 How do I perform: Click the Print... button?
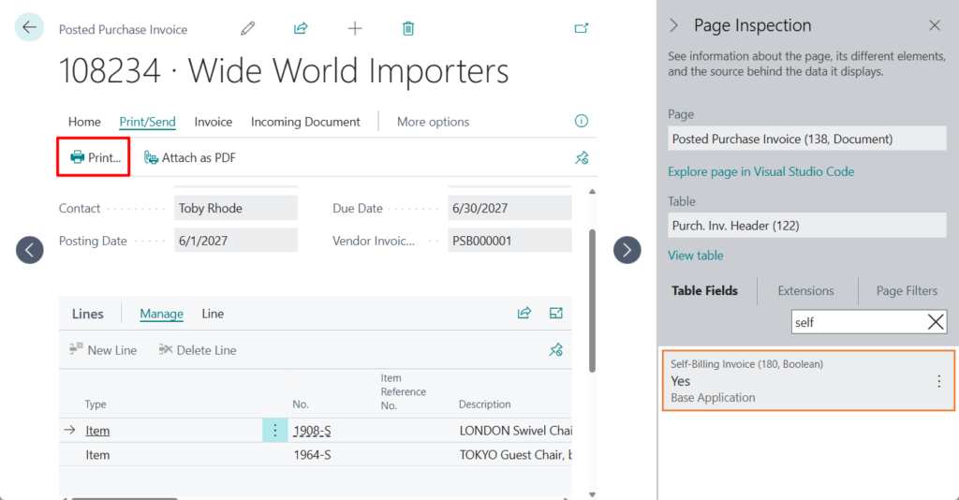point(95,157)
